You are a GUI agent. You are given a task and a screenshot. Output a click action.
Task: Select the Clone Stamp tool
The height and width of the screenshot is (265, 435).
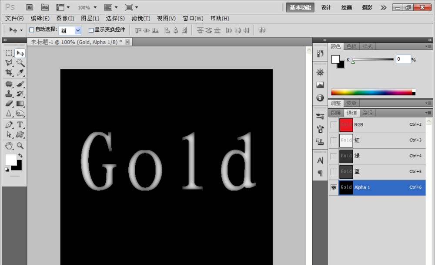coord(9,94)
